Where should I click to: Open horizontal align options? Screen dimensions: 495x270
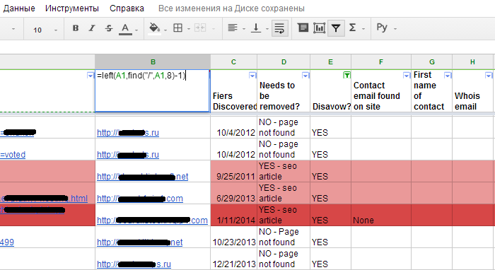(x=233, y=28)
